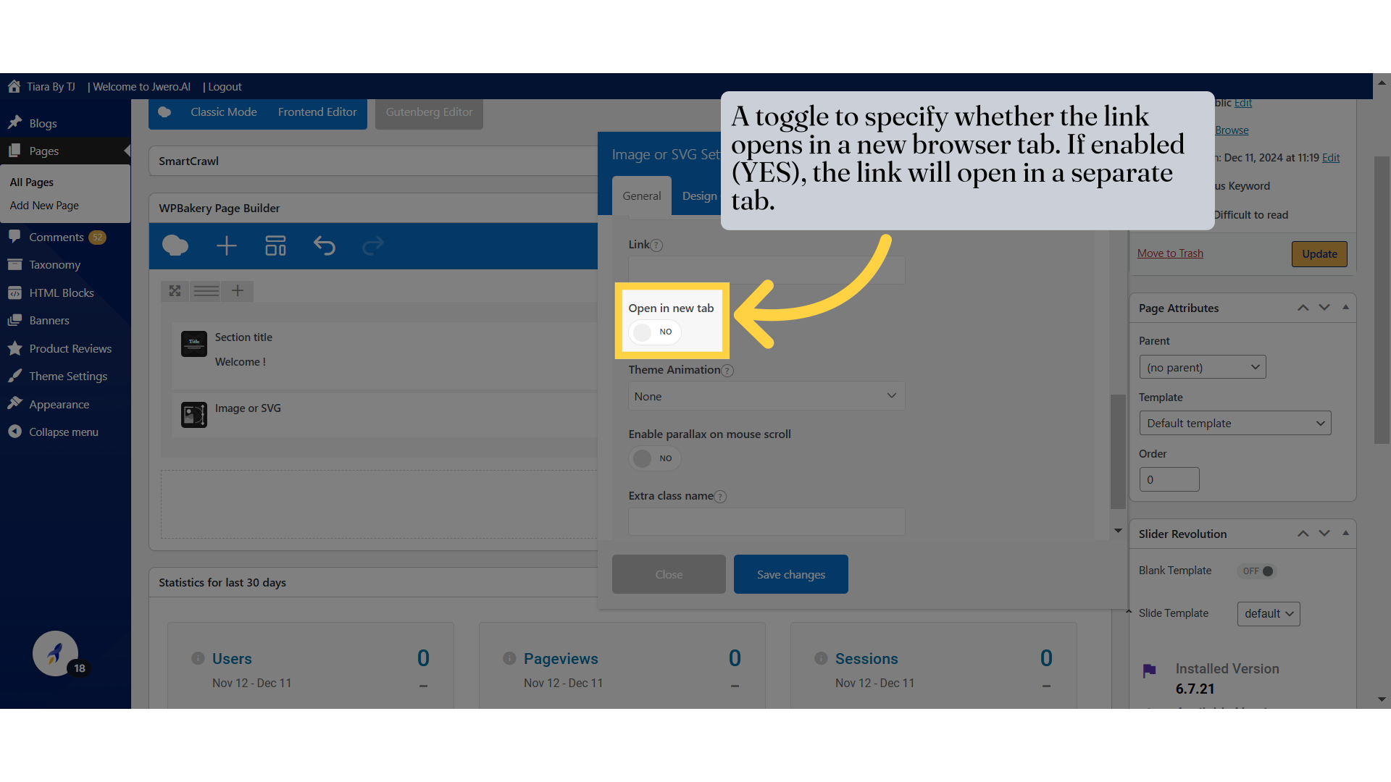This screenshot has width=1391, height=782.
Task: Click the undo arrow in WPBakery toolbar
Action: point(324,246)
